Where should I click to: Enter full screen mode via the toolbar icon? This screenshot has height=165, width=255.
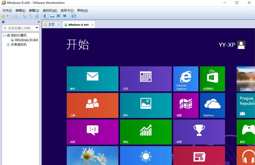click(x=58, y=16)
